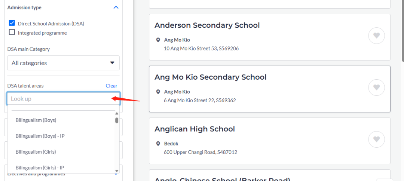Favorite Anglican High School with heart icon
This screenshot has height=181, width=404.
click(376, 139)
